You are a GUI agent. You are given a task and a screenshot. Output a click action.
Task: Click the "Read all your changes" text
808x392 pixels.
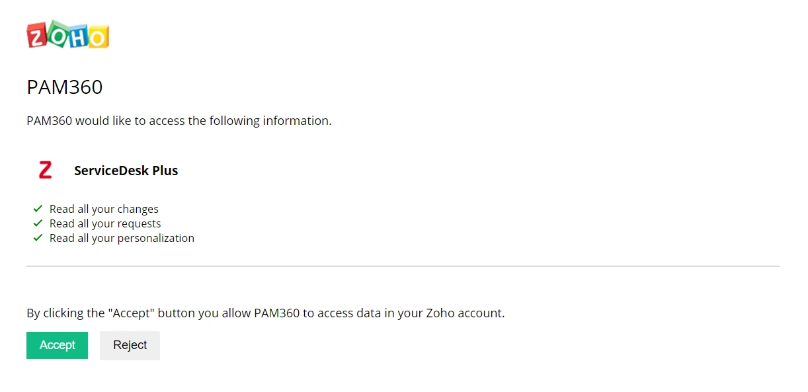(x=104, y=209)
